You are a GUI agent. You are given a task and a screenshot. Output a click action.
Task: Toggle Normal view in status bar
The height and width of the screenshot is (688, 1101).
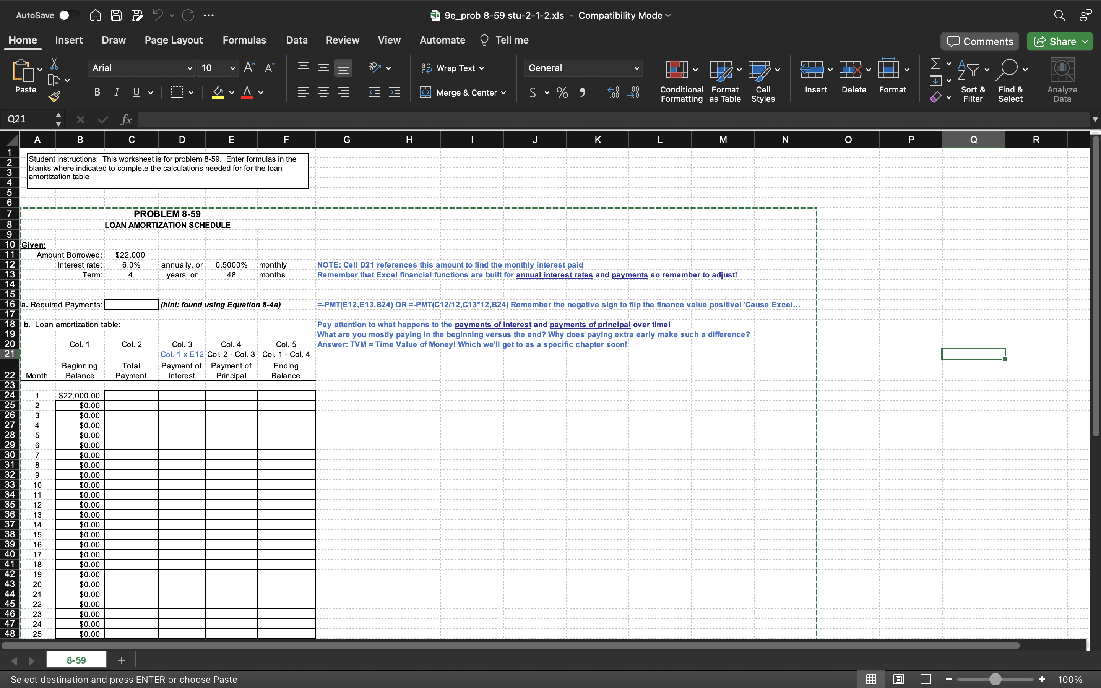coord(871,679)
